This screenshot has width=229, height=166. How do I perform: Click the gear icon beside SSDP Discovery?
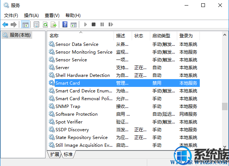pos(51,129)
